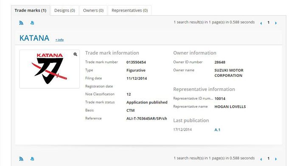Switch to the Designs (0) tab
Image resolution: width=297 pixels, height=166 pixels.
(x=64, y=11)
